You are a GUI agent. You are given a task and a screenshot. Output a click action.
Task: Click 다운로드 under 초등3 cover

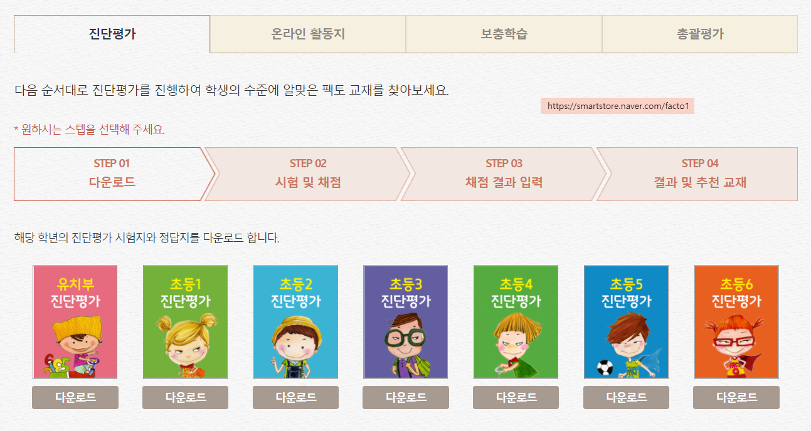click(x=406, y=397)
